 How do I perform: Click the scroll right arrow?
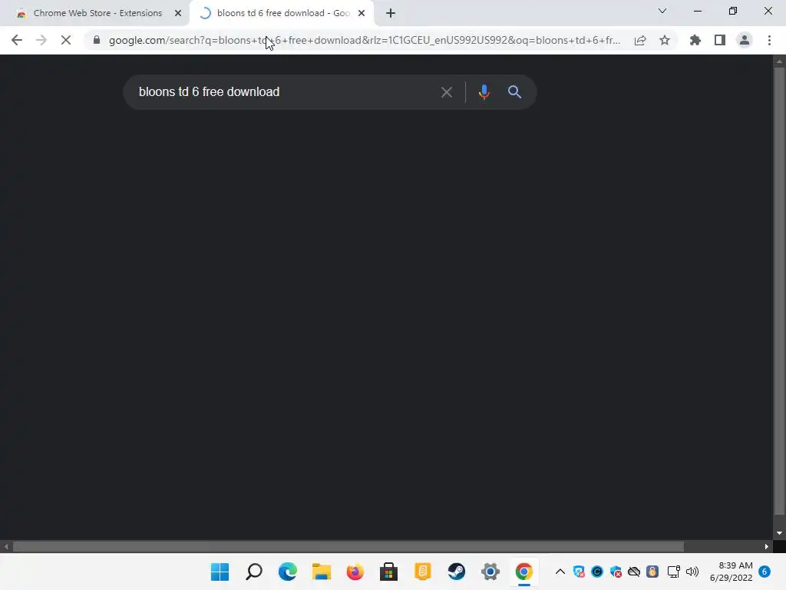click(767, 546)
